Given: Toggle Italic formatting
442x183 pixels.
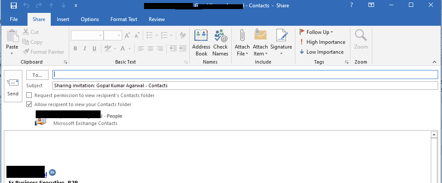Looking at the screenshot, I should pos(85,49).
